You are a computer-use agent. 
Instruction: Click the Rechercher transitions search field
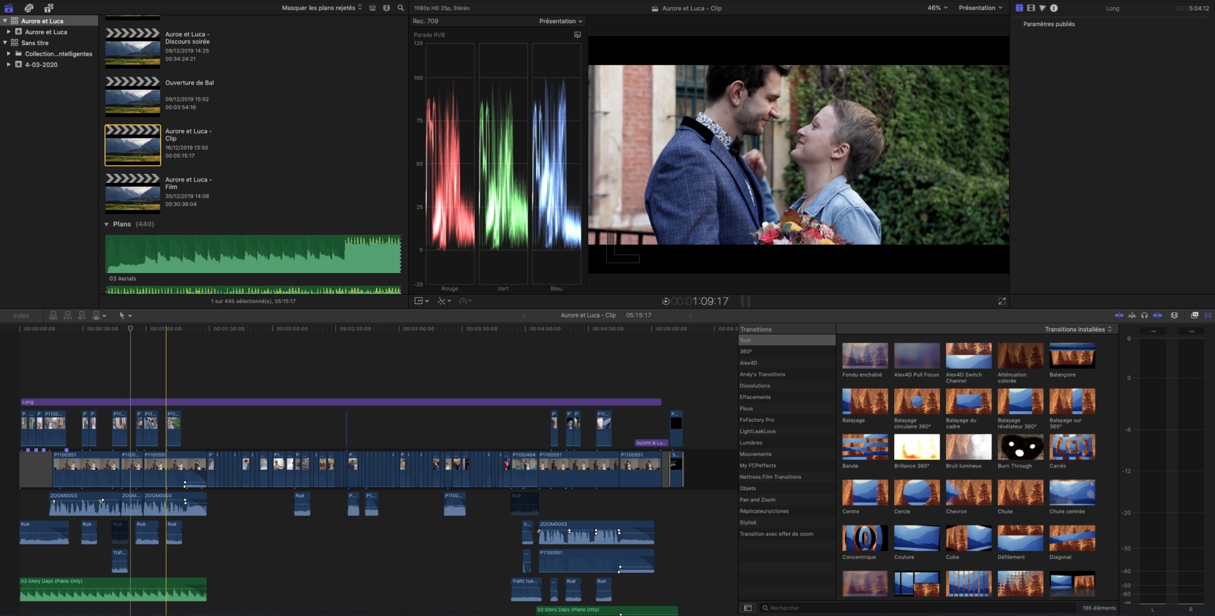[x=918, y=608]
